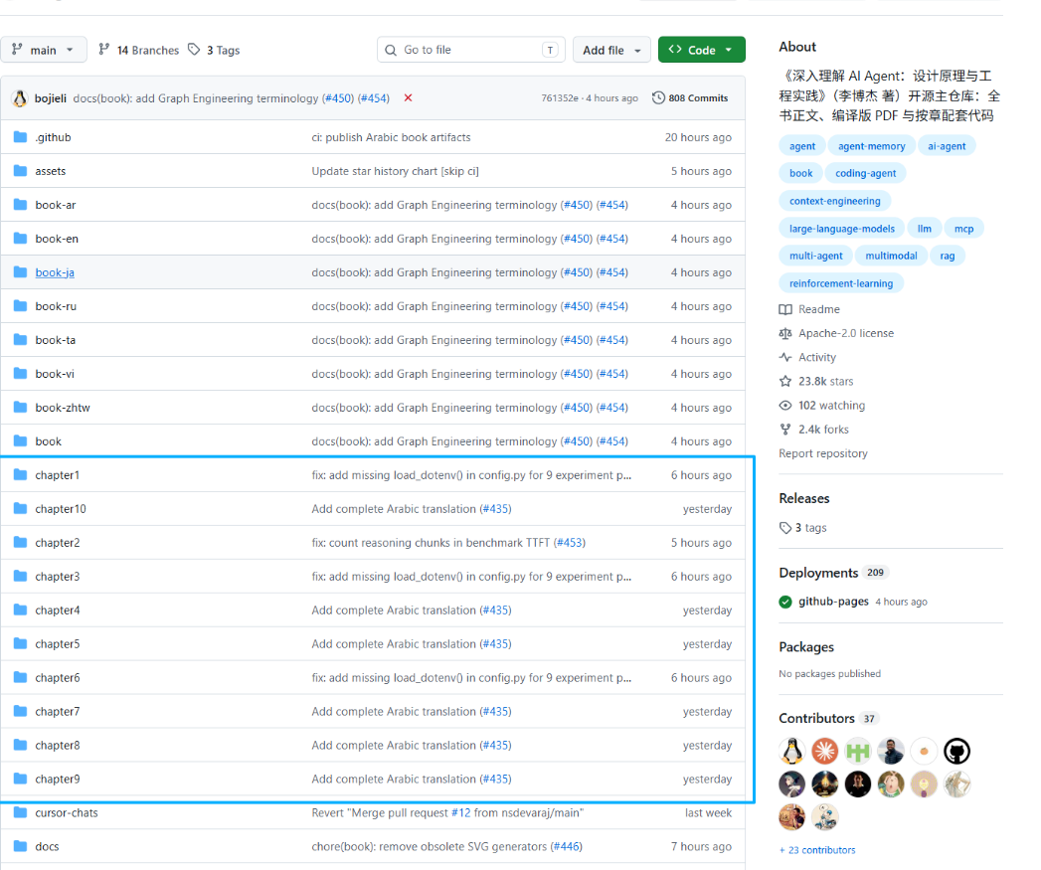The width and height of the screenshot is (1041, 870).
Task: Open the book folder name
Action: coord(48,441)
